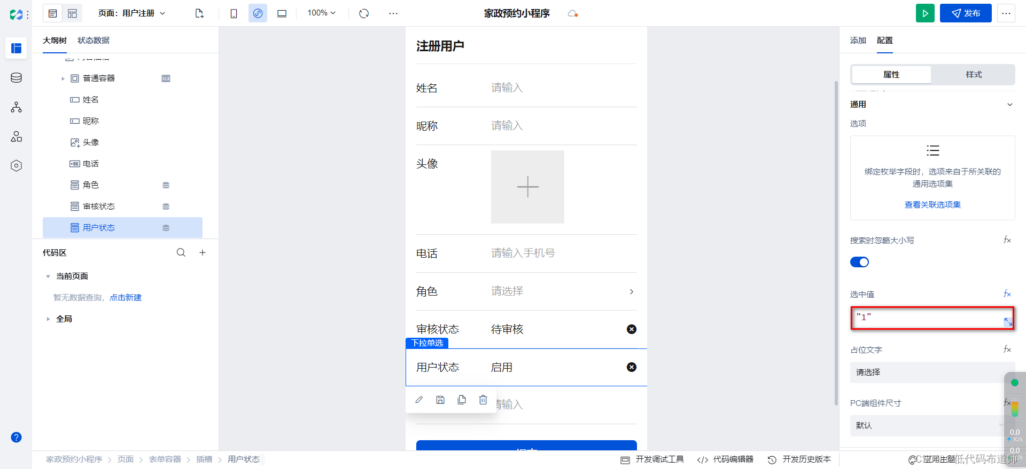Click the new page icon in toolbar
The height and width of the screenshot is (469, 1026).
point(199,13)
